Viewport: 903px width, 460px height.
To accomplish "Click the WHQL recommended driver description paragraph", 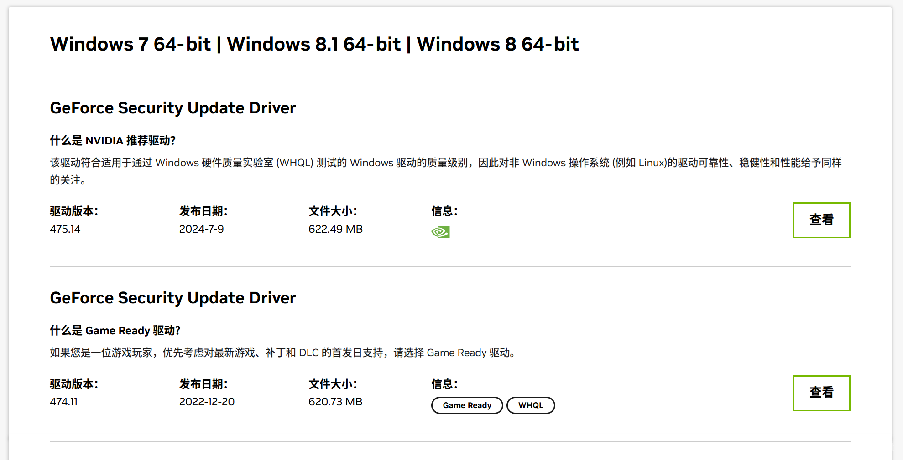I will tap(445, 171).
